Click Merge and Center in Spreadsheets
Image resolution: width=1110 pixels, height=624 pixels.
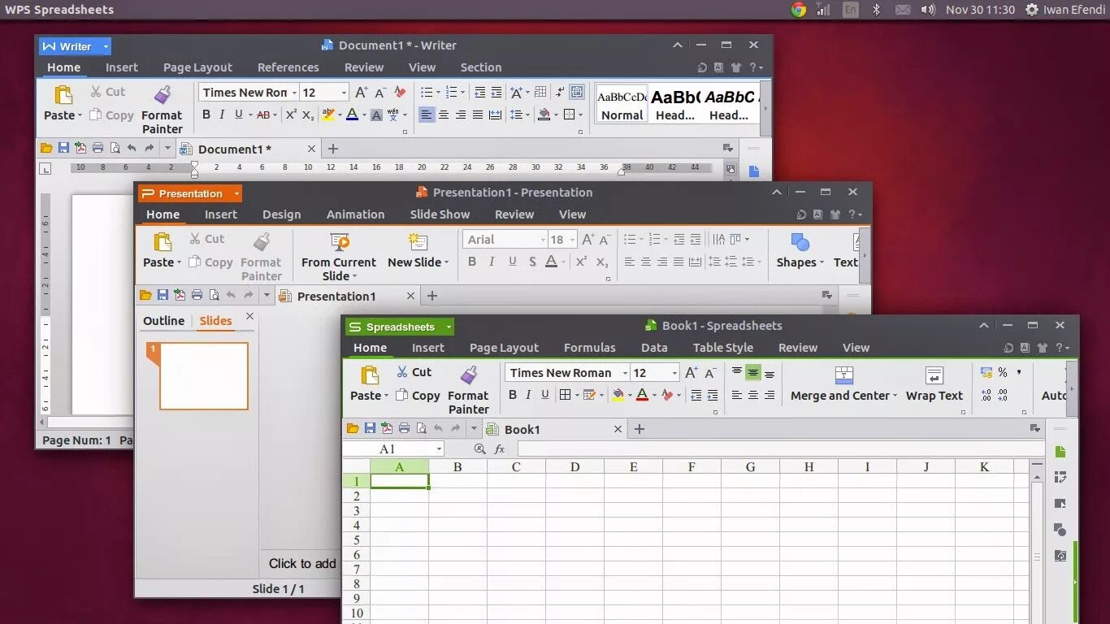[843, 383]
